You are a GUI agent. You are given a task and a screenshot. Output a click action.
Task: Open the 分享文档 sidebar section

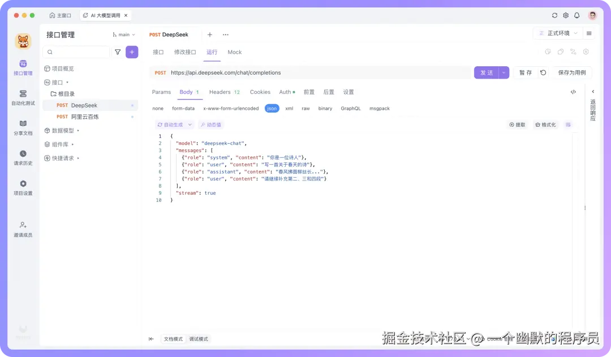pos(23,127)
